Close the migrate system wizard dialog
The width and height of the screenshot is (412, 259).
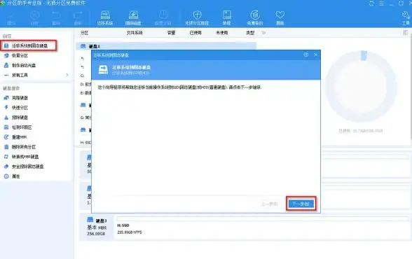pos(316,55)
